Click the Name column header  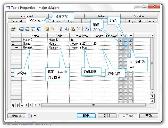point(35,36)
